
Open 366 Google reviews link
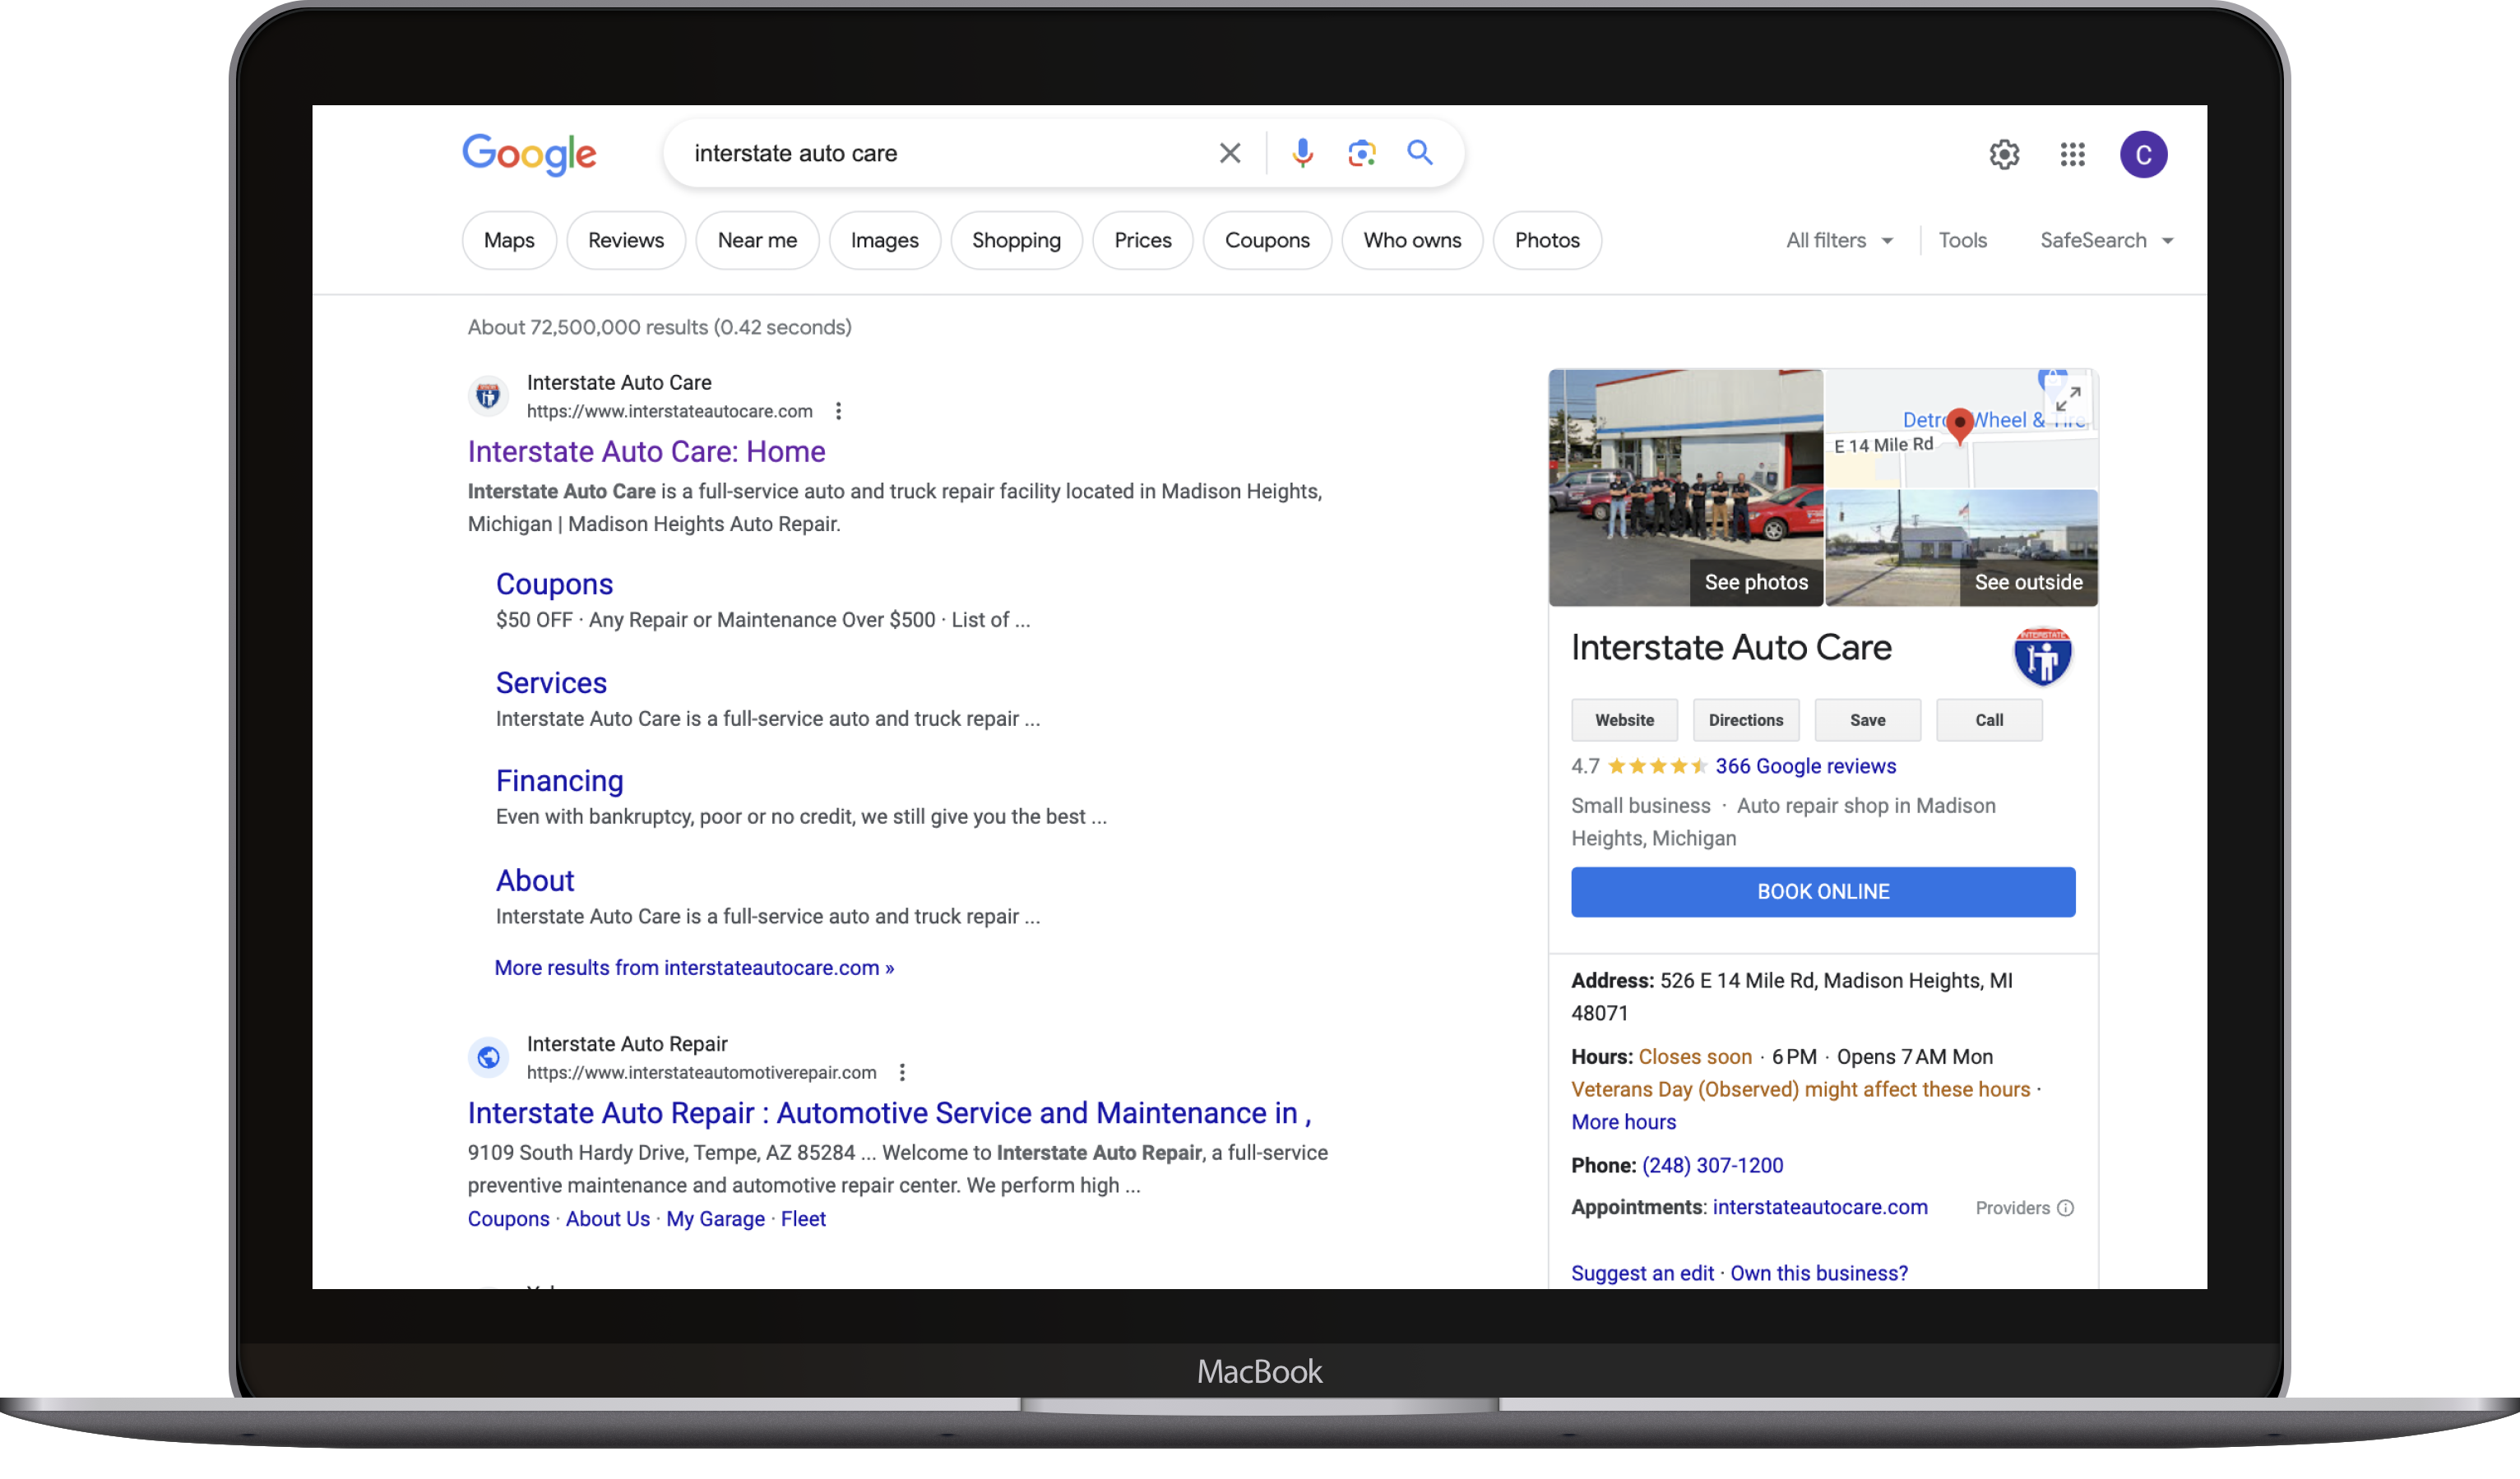click(1805, 765)
